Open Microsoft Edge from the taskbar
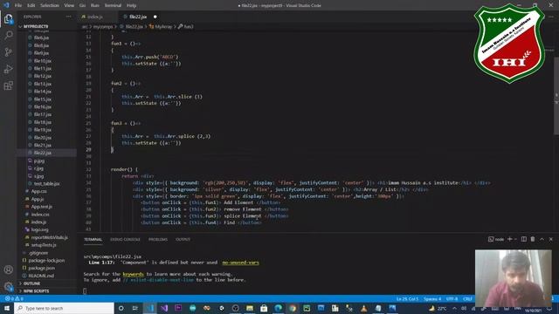The image size is (559, 314). (278, 308)
